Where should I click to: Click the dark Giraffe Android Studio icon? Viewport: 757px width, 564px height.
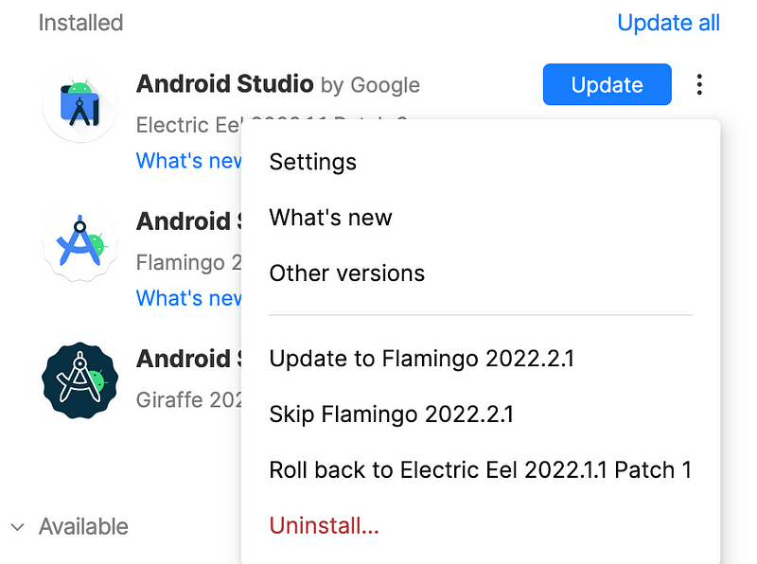[x=80, y=380]
